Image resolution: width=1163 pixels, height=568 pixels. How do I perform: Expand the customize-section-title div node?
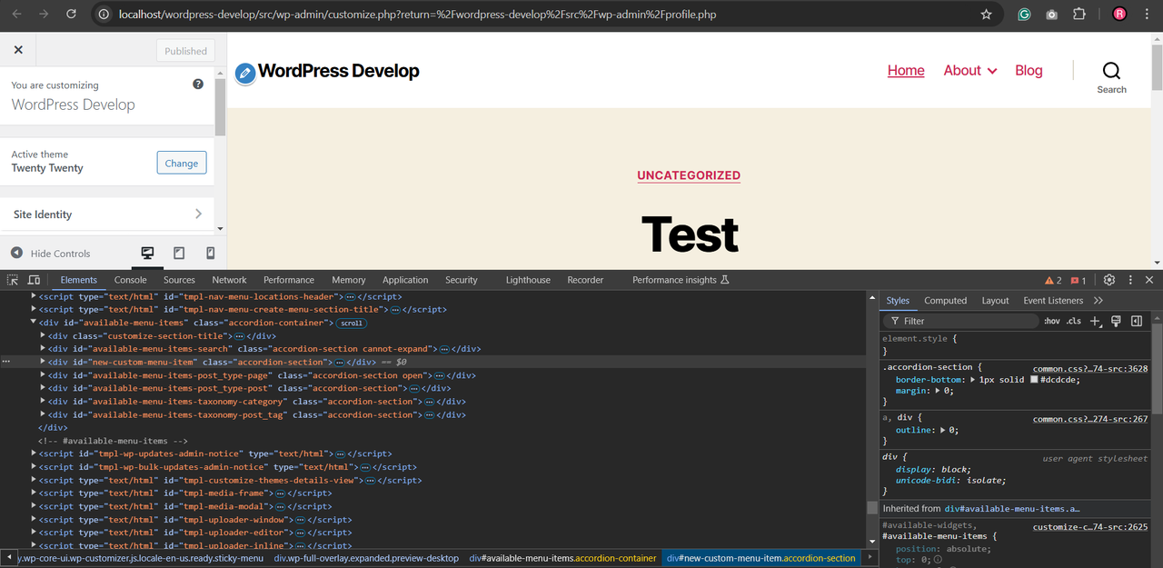43,335
